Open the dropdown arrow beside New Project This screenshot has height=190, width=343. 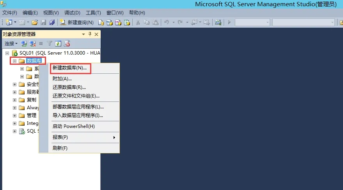point(15,22)
